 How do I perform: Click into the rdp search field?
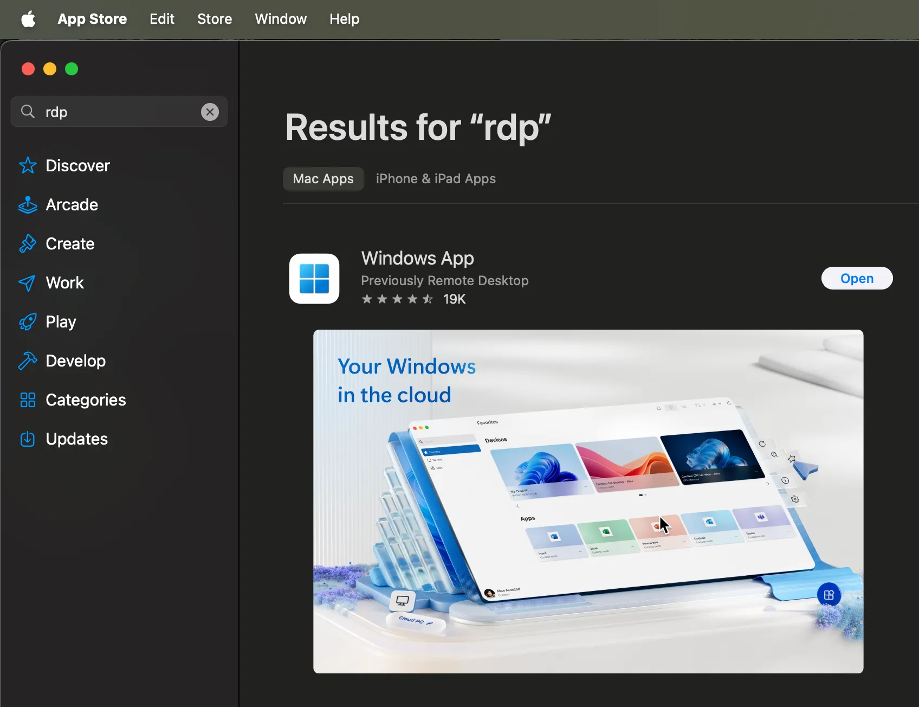(119, 112)
